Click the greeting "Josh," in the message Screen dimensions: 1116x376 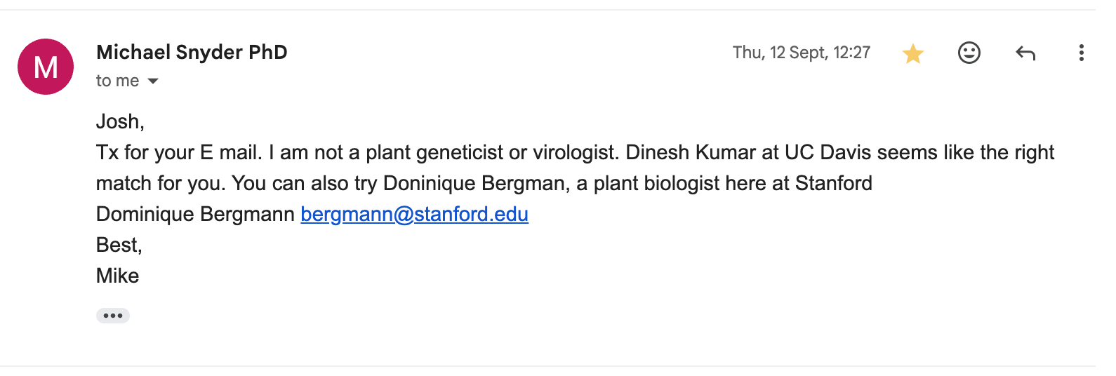(x=120, y=121)
